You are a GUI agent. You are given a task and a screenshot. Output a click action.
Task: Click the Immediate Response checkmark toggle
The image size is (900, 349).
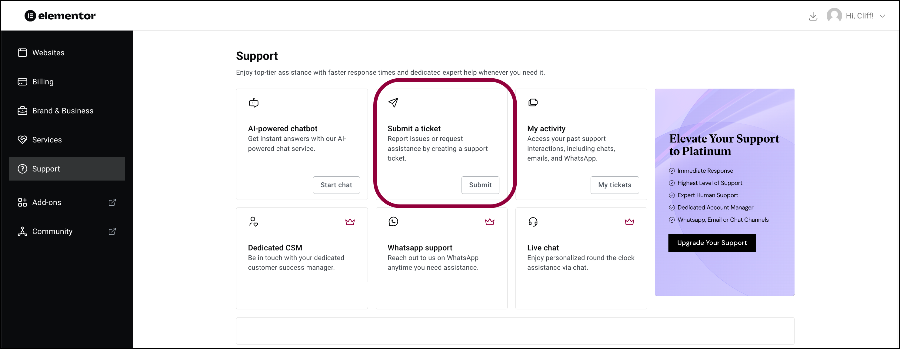click(x=672, y=171)
